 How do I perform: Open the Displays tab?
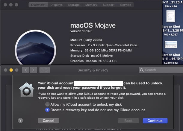point(56,5)
